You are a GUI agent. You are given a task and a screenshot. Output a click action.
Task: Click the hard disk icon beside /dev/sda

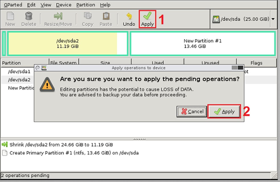click(216, 19)
